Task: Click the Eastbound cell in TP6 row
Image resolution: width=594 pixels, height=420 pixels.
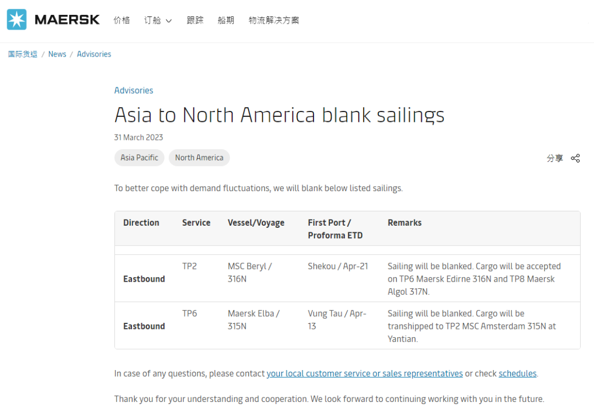Action: (x=144, y=326)
